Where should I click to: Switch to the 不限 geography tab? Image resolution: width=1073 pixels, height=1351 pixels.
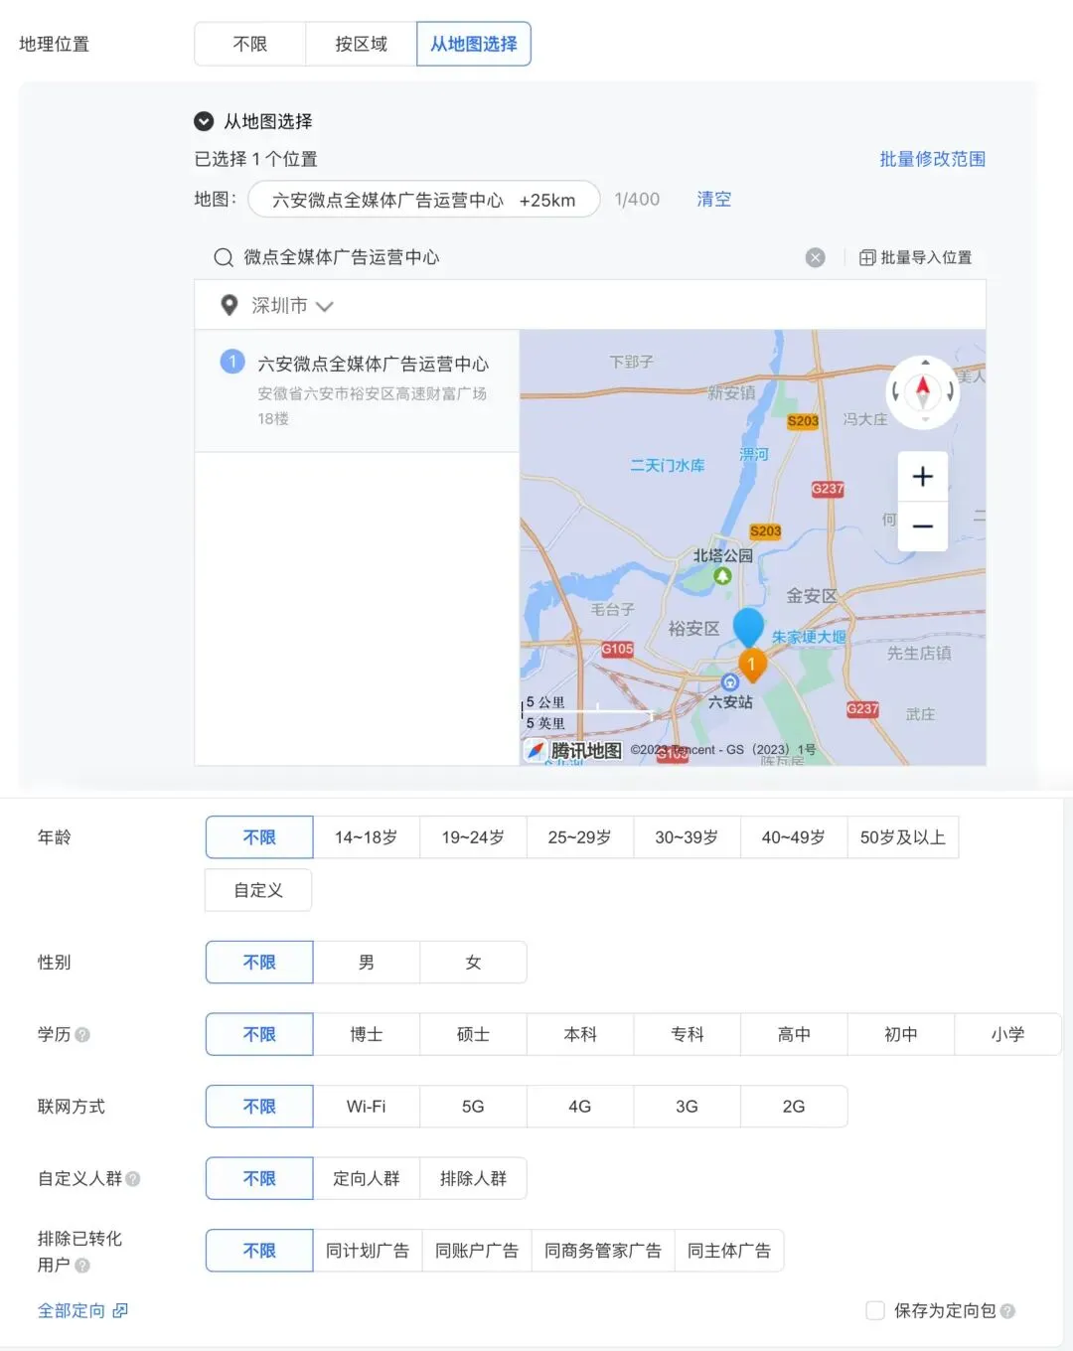click(x=249, y=44)
